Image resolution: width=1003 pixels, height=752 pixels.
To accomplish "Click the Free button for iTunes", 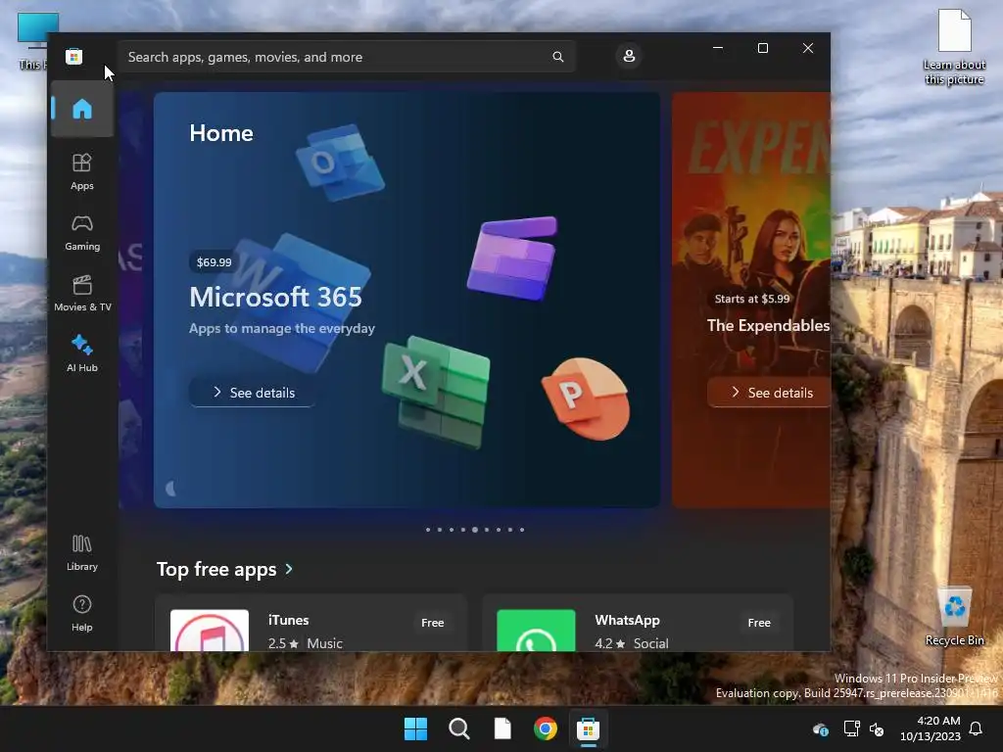I will click(x=432, y=623).
